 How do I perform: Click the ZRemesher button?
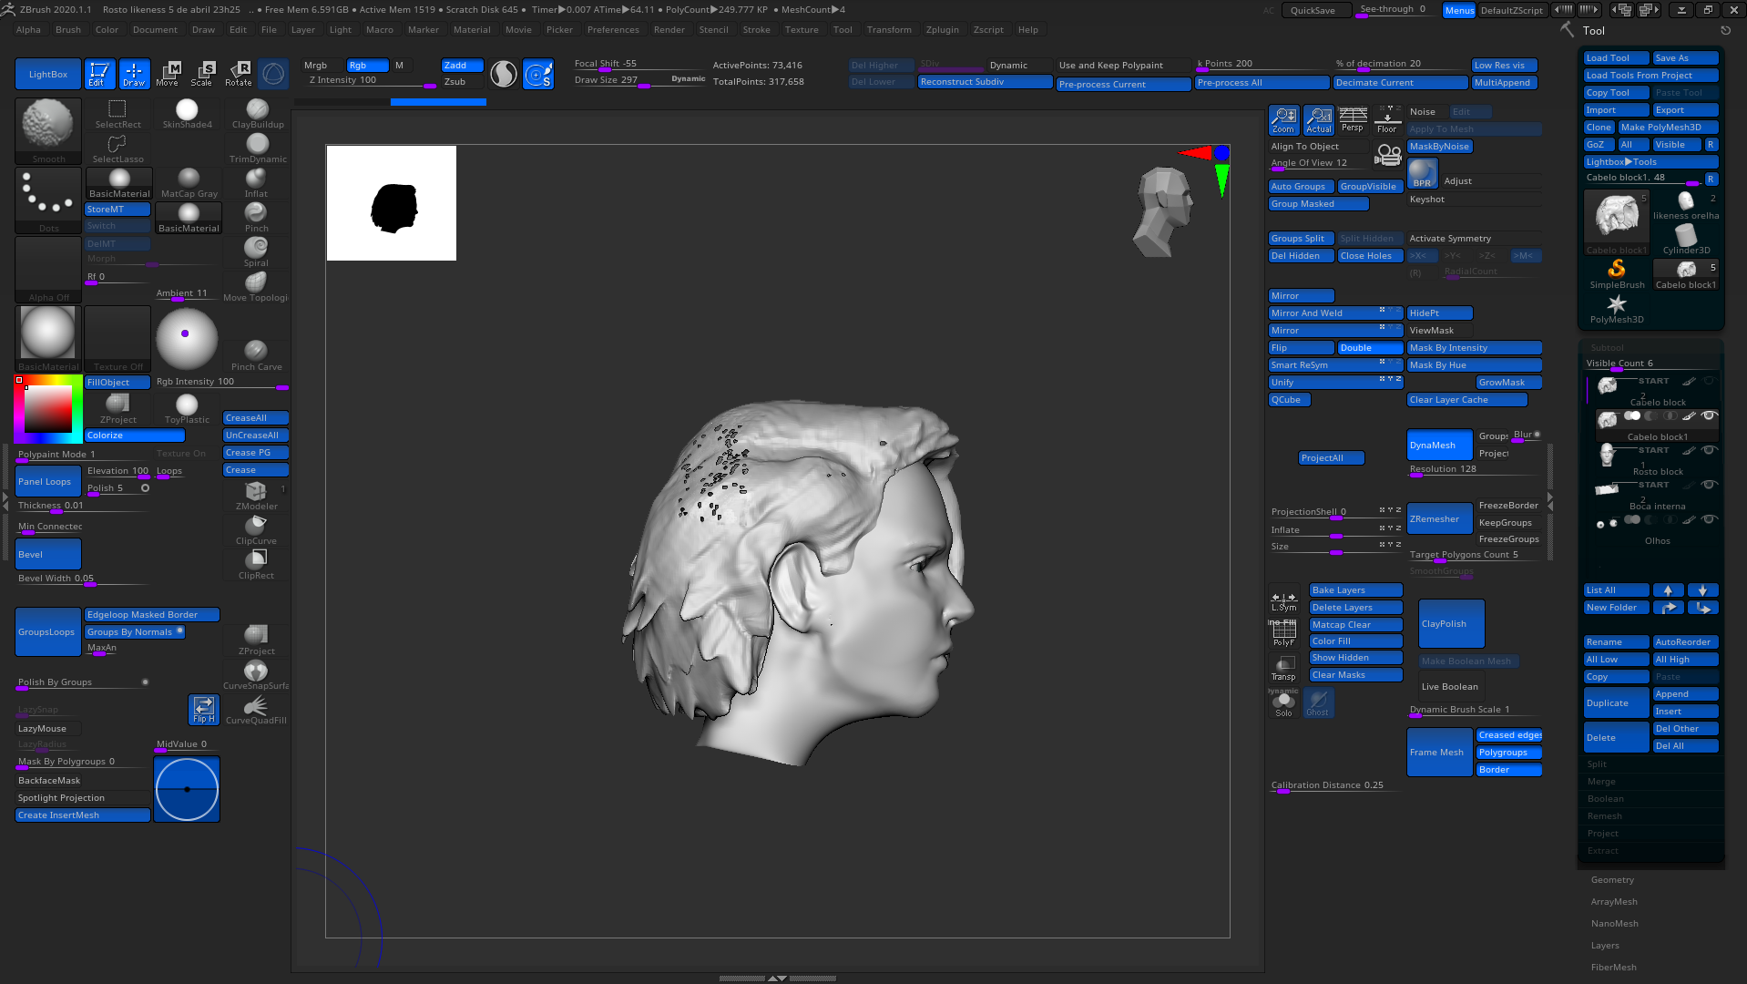(1439, 519)
